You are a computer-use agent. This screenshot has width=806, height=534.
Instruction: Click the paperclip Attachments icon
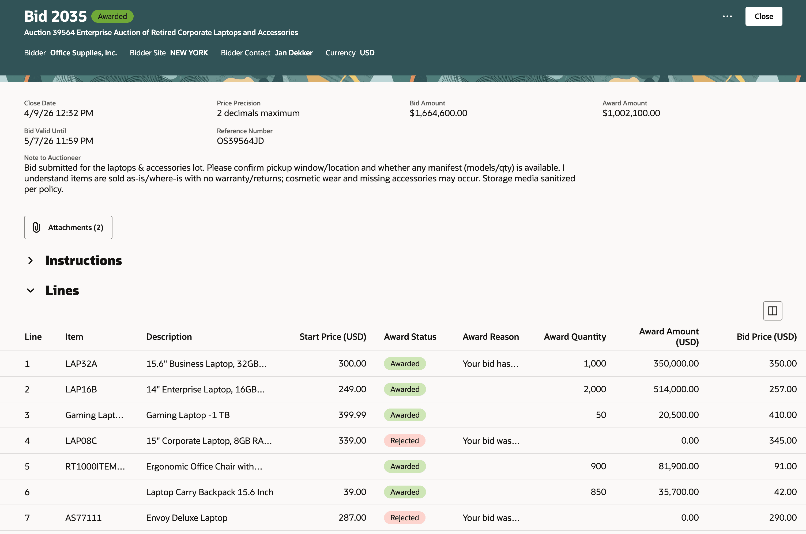(36, 227)
